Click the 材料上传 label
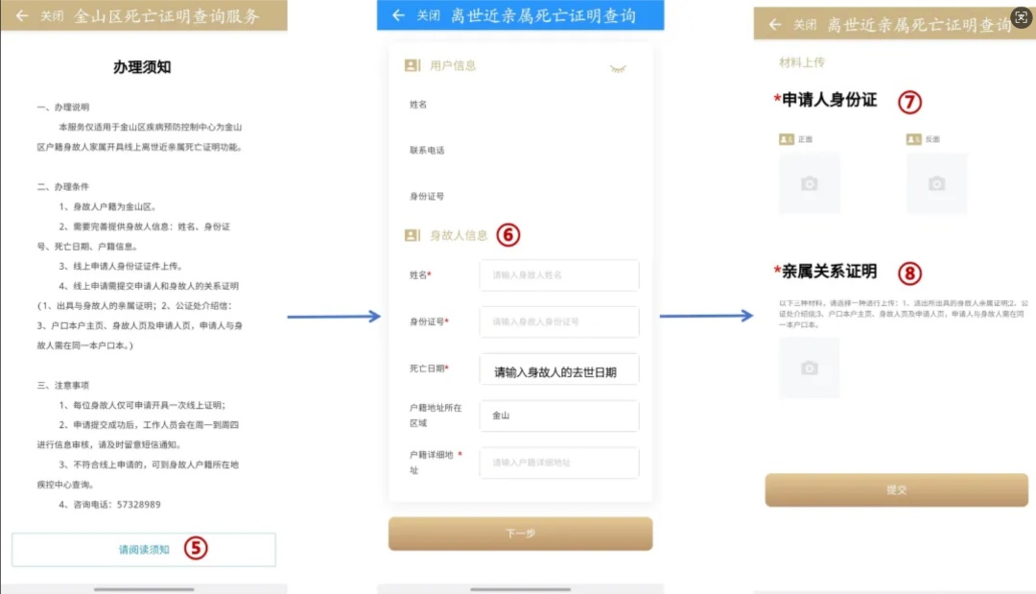This screenshot has width=1036, height=594. click(x=802, y=62)
